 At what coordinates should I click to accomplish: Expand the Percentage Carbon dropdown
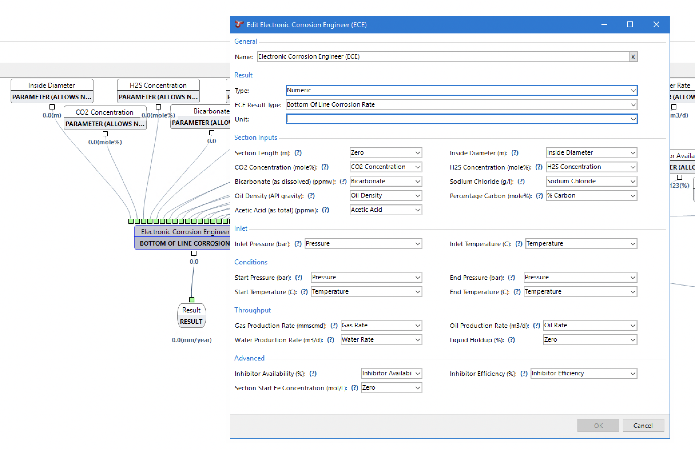[x=633, y=196]
